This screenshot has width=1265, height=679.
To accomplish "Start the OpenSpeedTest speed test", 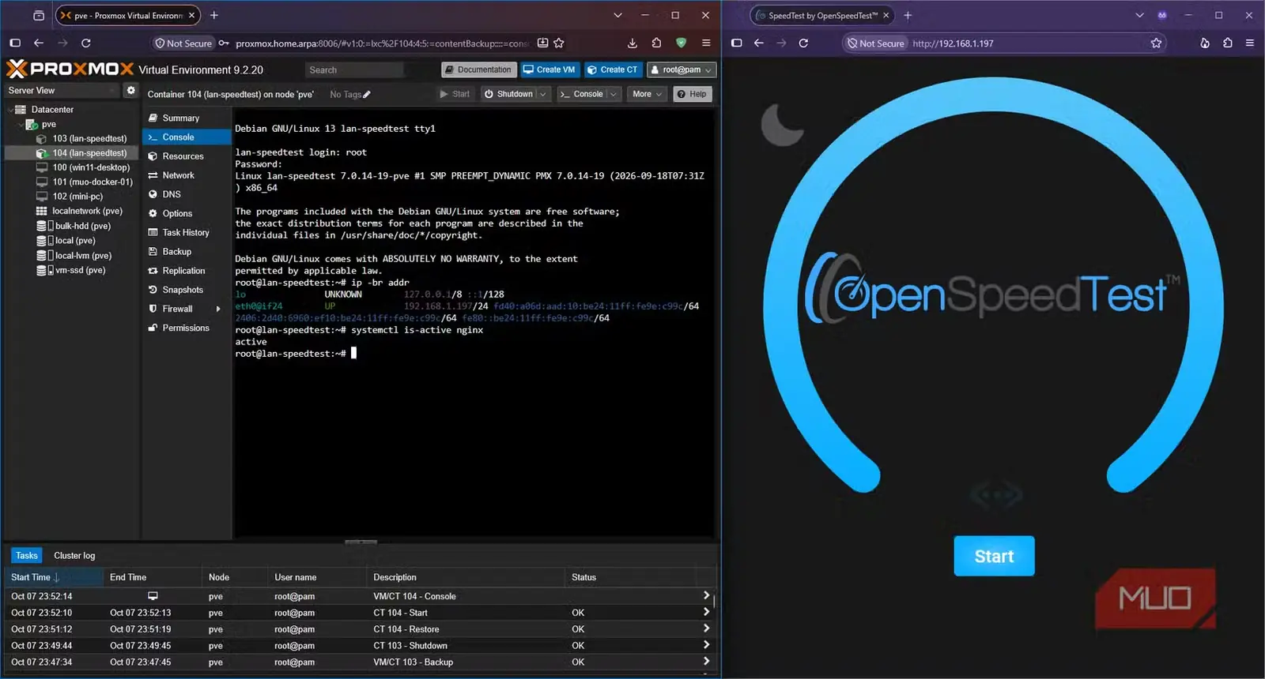I will (x=994, y=556).
